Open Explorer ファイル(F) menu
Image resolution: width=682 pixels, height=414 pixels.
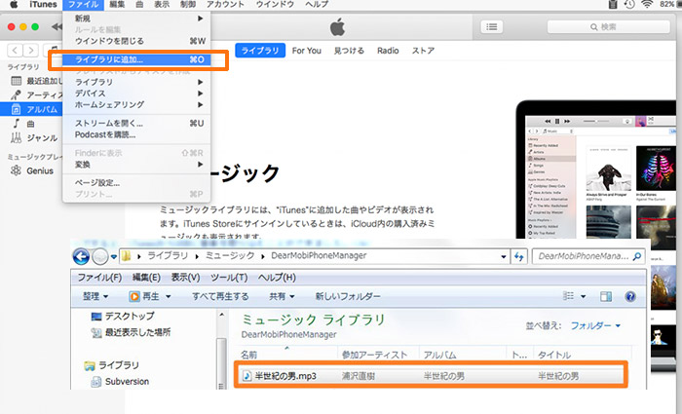coord(99,278)
